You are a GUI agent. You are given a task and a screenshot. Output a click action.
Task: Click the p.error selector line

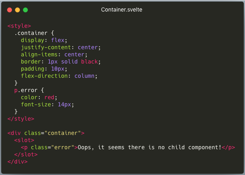pyautogui.click(x=29, y=90)
